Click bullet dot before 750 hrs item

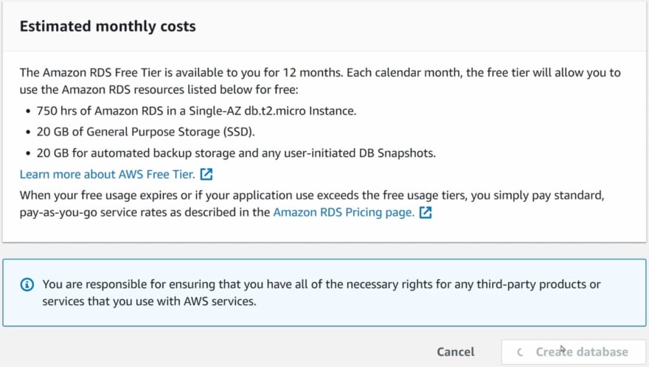(x=28, y=111)
